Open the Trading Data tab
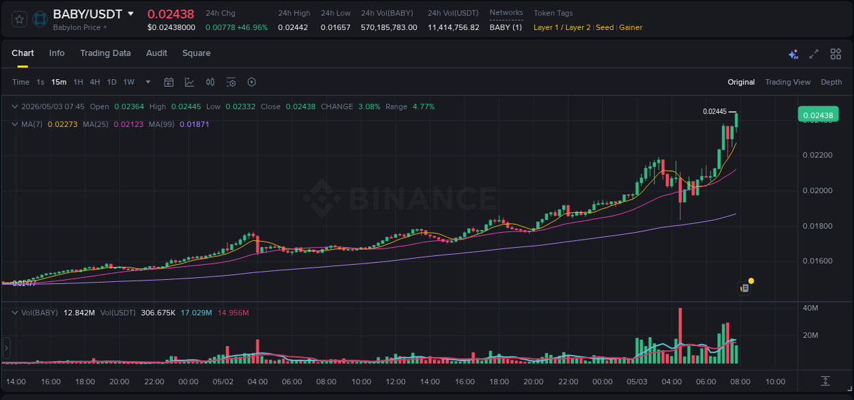 pyautogui.click(x=105, y=53)
